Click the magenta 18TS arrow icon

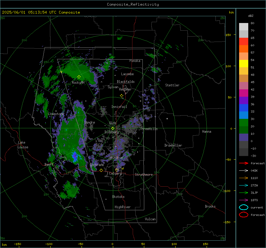244,200
